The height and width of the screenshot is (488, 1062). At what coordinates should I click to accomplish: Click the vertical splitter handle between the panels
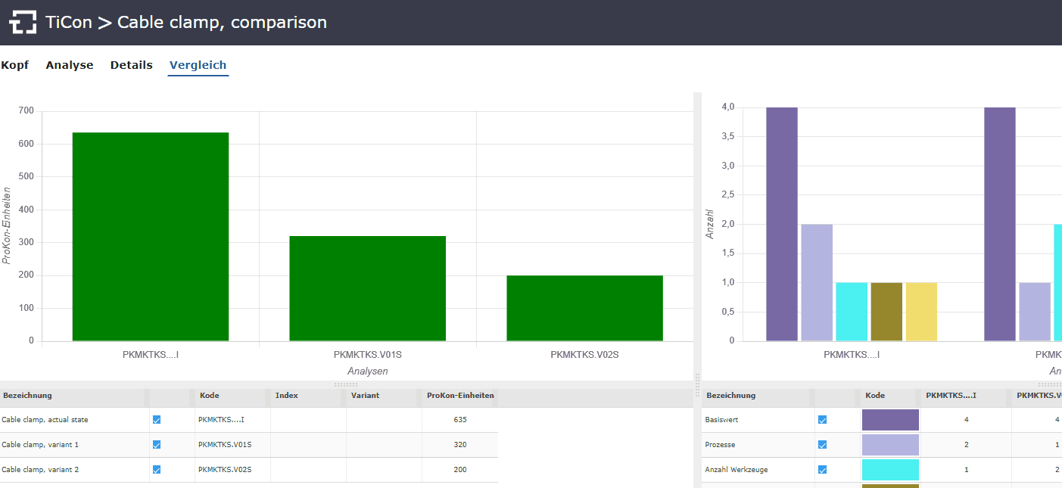[x=697, y=377]
